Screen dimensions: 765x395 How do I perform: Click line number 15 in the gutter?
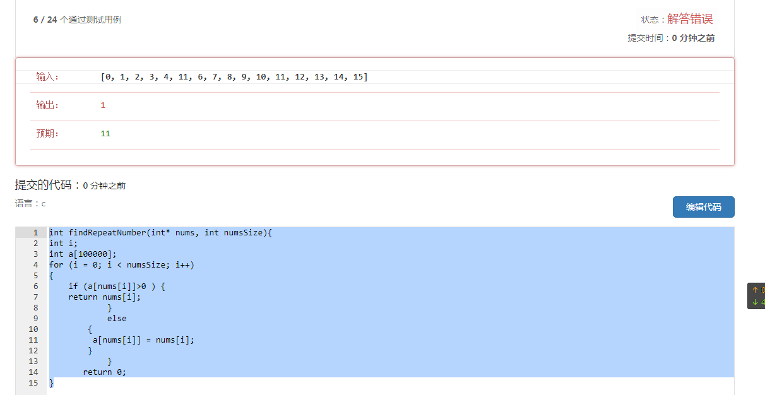click(33, 383)
